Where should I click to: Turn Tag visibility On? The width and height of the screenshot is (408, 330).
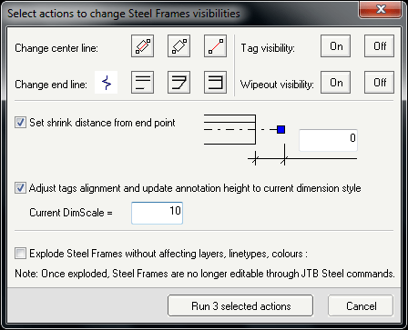[336, 45]
